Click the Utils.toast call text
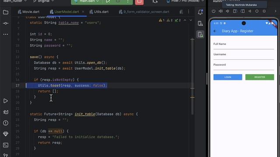Viewport: 280px width, 157px height. tap(73, 85)
